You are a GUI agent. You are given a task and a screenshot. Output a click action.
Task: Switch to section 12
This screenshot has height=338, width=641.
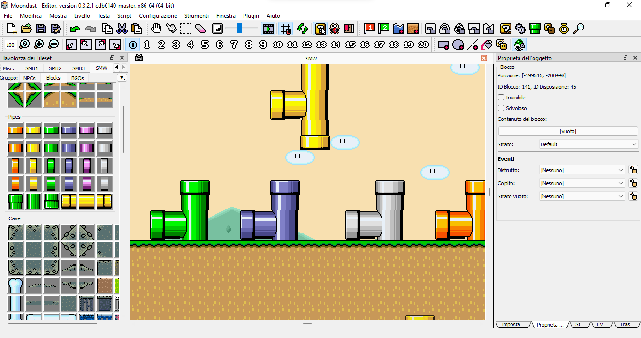coord(307,45)
